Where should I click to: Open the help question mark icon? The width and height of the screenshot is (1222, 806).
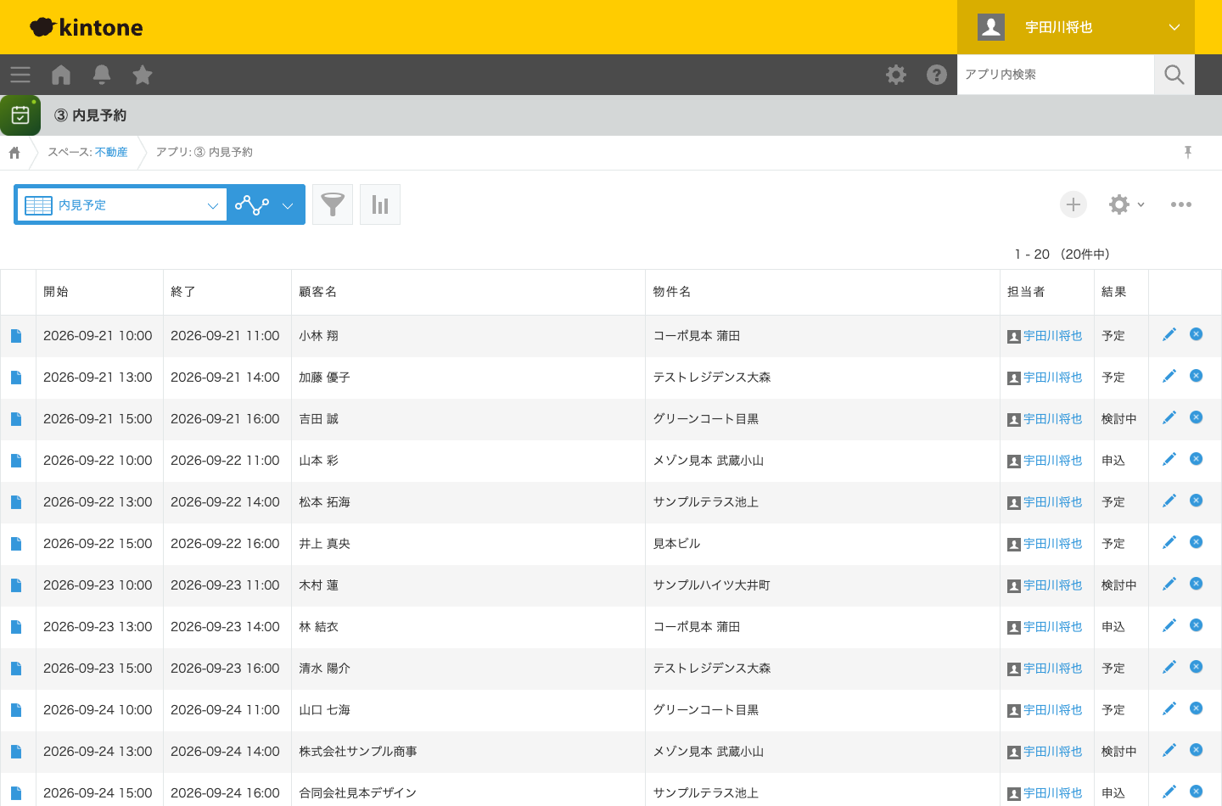pos(937,75)
